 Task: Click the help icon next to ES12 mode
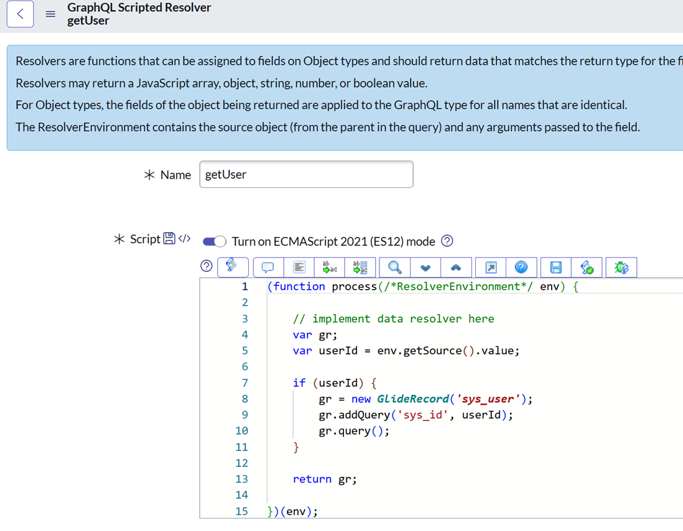click(447, 241)
